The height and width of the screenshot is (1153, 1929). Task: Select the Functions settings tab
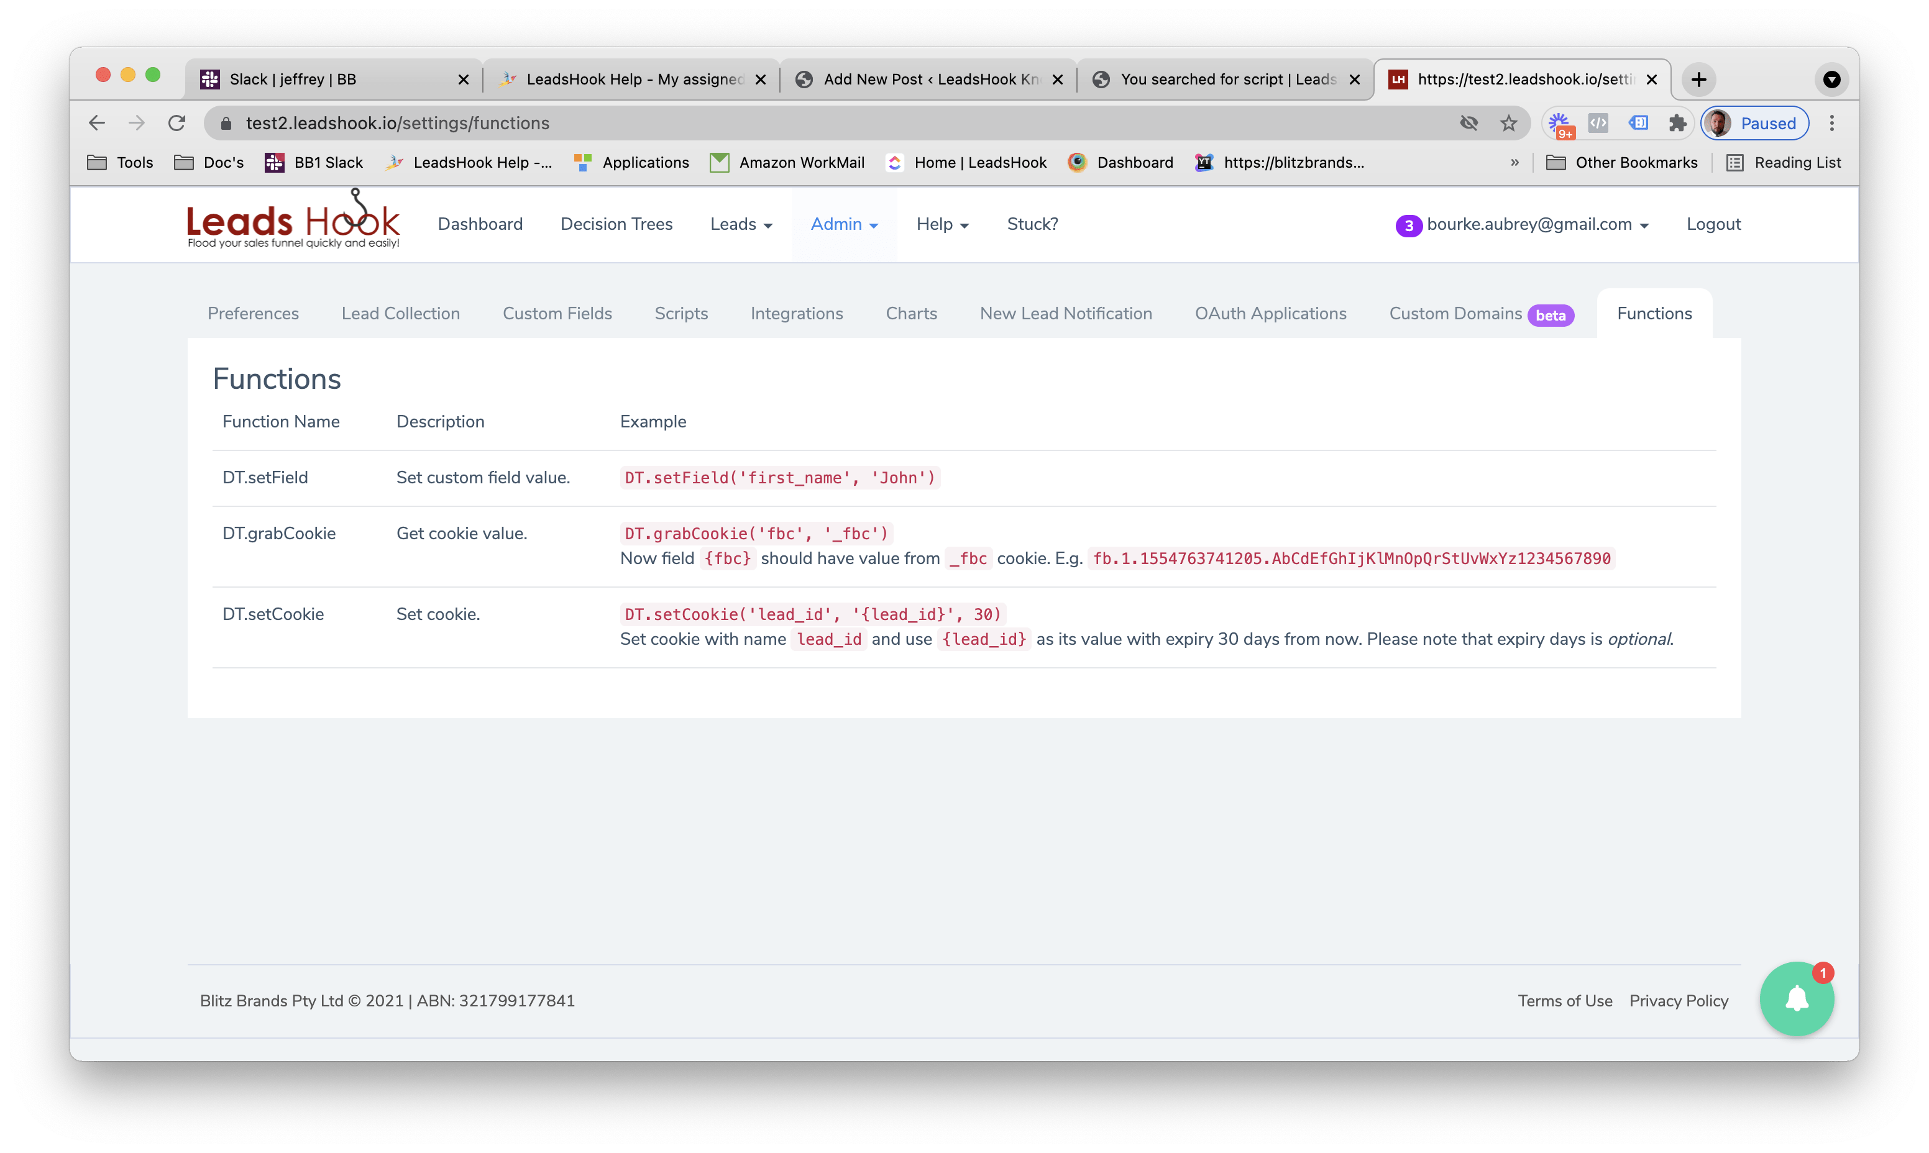pos(1654,313)
